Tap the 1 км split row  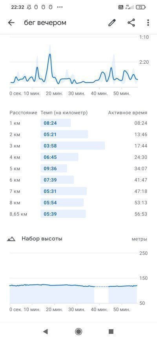click(x=78, y=123)
